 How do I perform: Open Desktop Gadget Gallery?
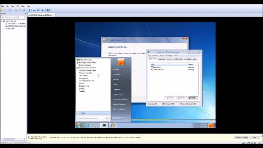[x=88, y=62]
